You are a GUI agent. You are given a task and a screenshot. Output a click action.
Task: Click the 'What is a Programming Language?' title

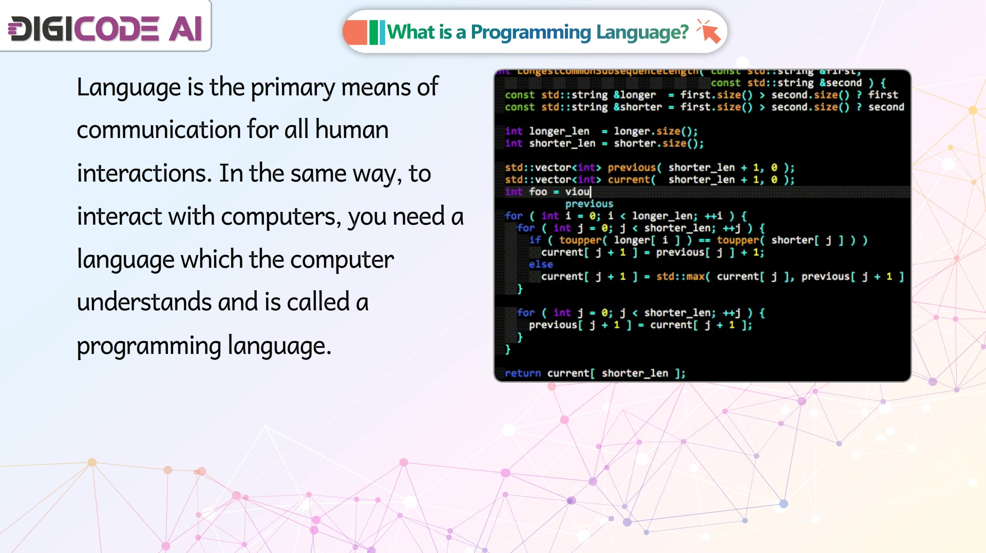point(537,32)
